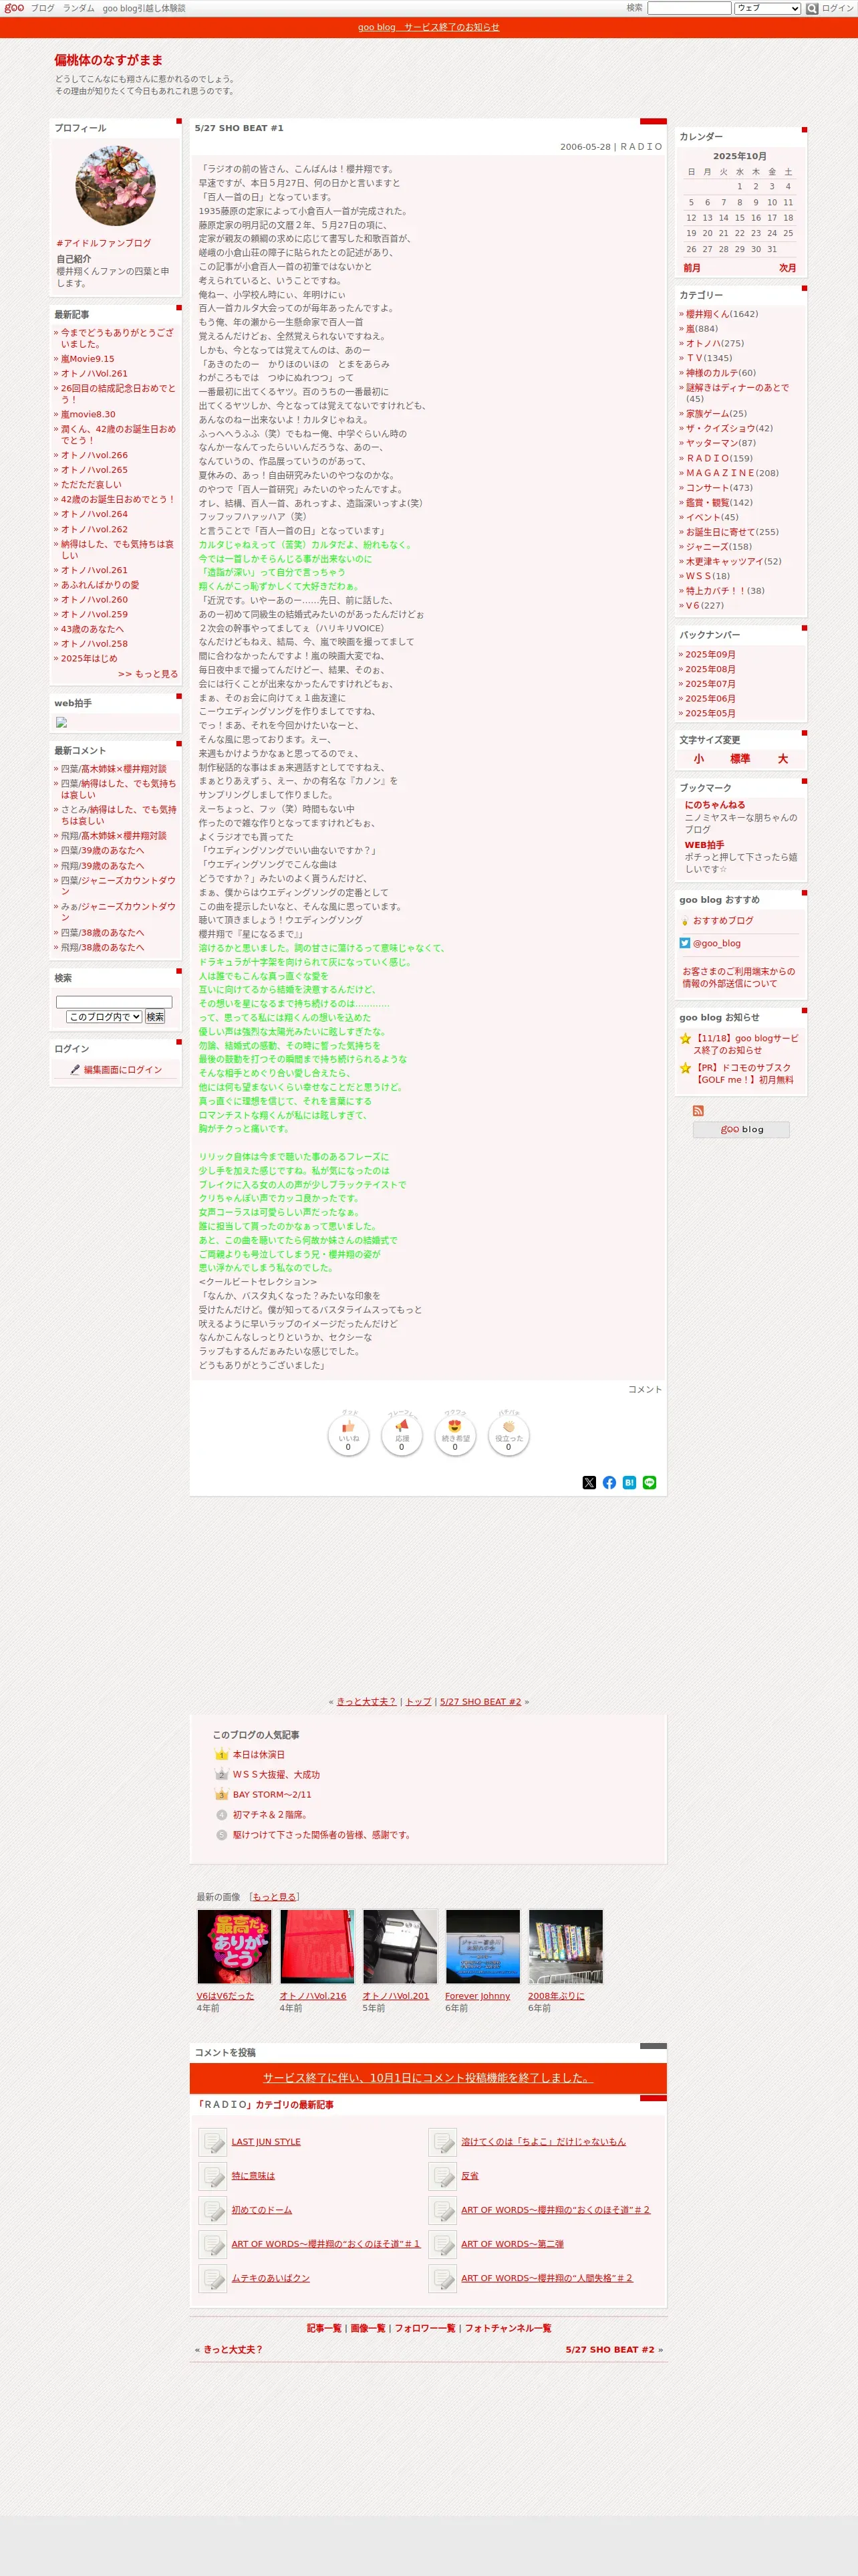Open the 初めてのドーム article link
This screenshot has width=858, height=2576.
coord(262,2209)
